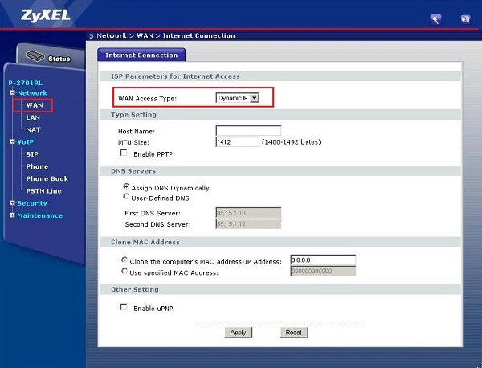Select User-Defined DNS option
This screenshot has width=482, height=368.
click(126, 197)
